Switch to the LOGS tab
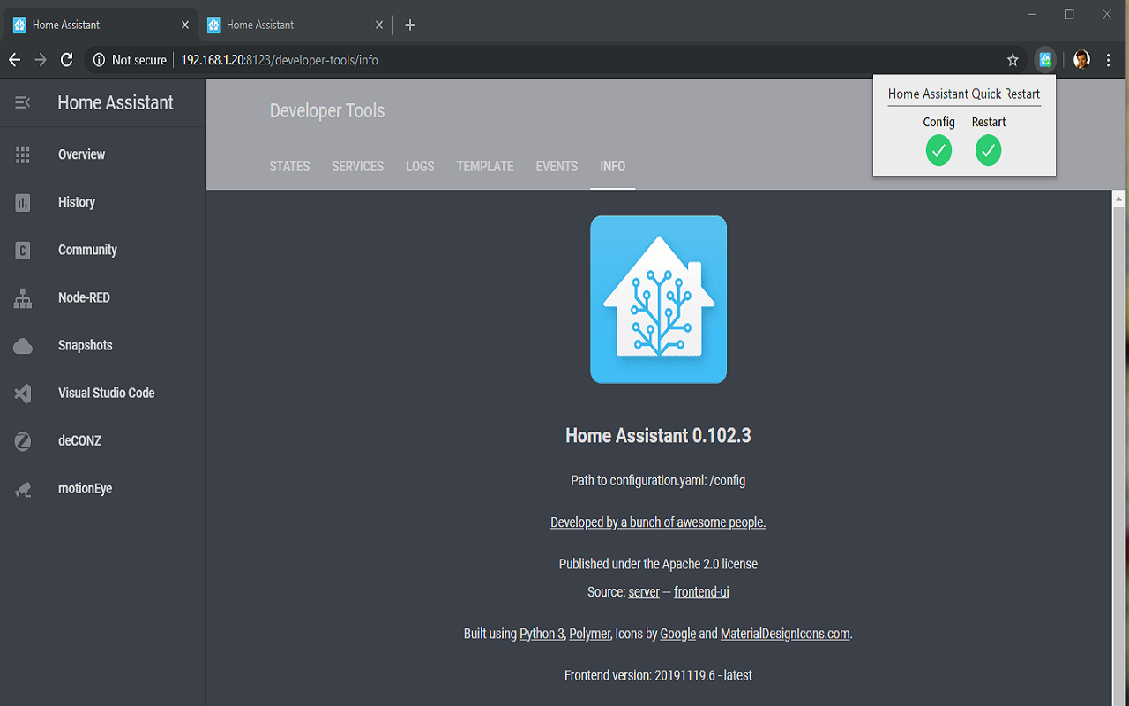This screenshot has height=706, width=1129. coord(420,167)
